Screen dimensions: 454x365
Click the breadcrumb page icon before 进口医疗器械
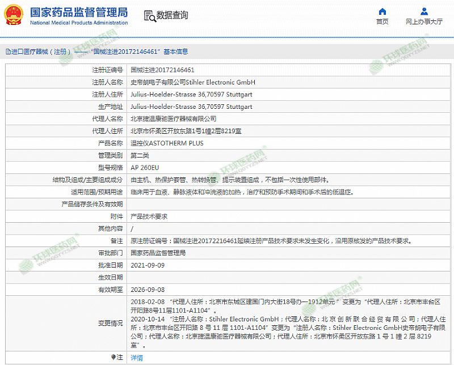pyautogui.click(x=7, y=52)
